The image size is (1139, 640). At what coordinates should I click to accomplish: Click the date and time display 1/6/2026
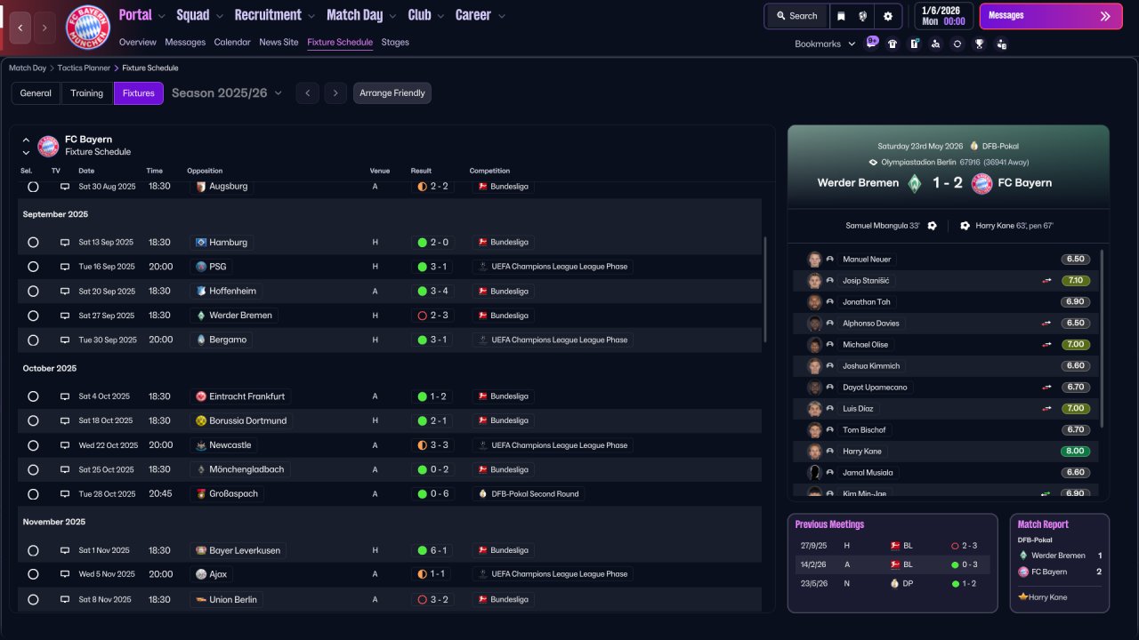(x=942, y=16)
